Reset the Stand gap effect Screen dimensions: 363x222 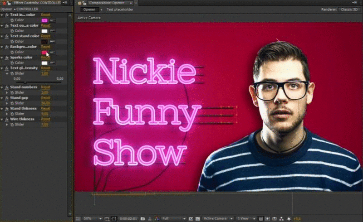pyautogui.click(x=45, y=97)
